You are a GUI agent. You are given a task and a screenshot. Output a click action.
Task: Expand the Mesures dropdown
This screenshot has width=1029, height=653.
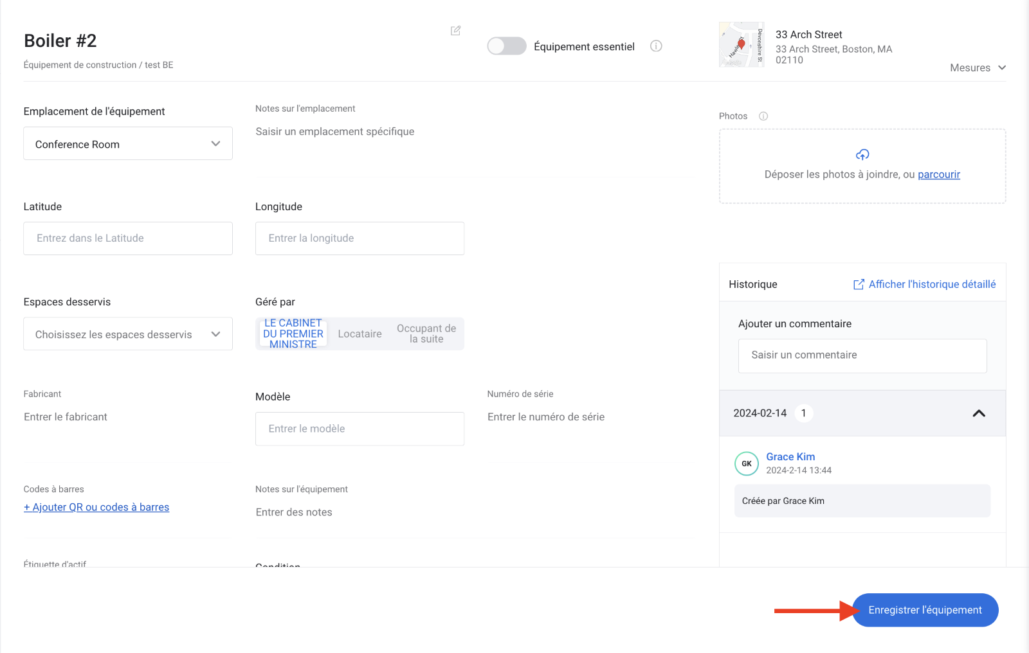pos(978,68)
